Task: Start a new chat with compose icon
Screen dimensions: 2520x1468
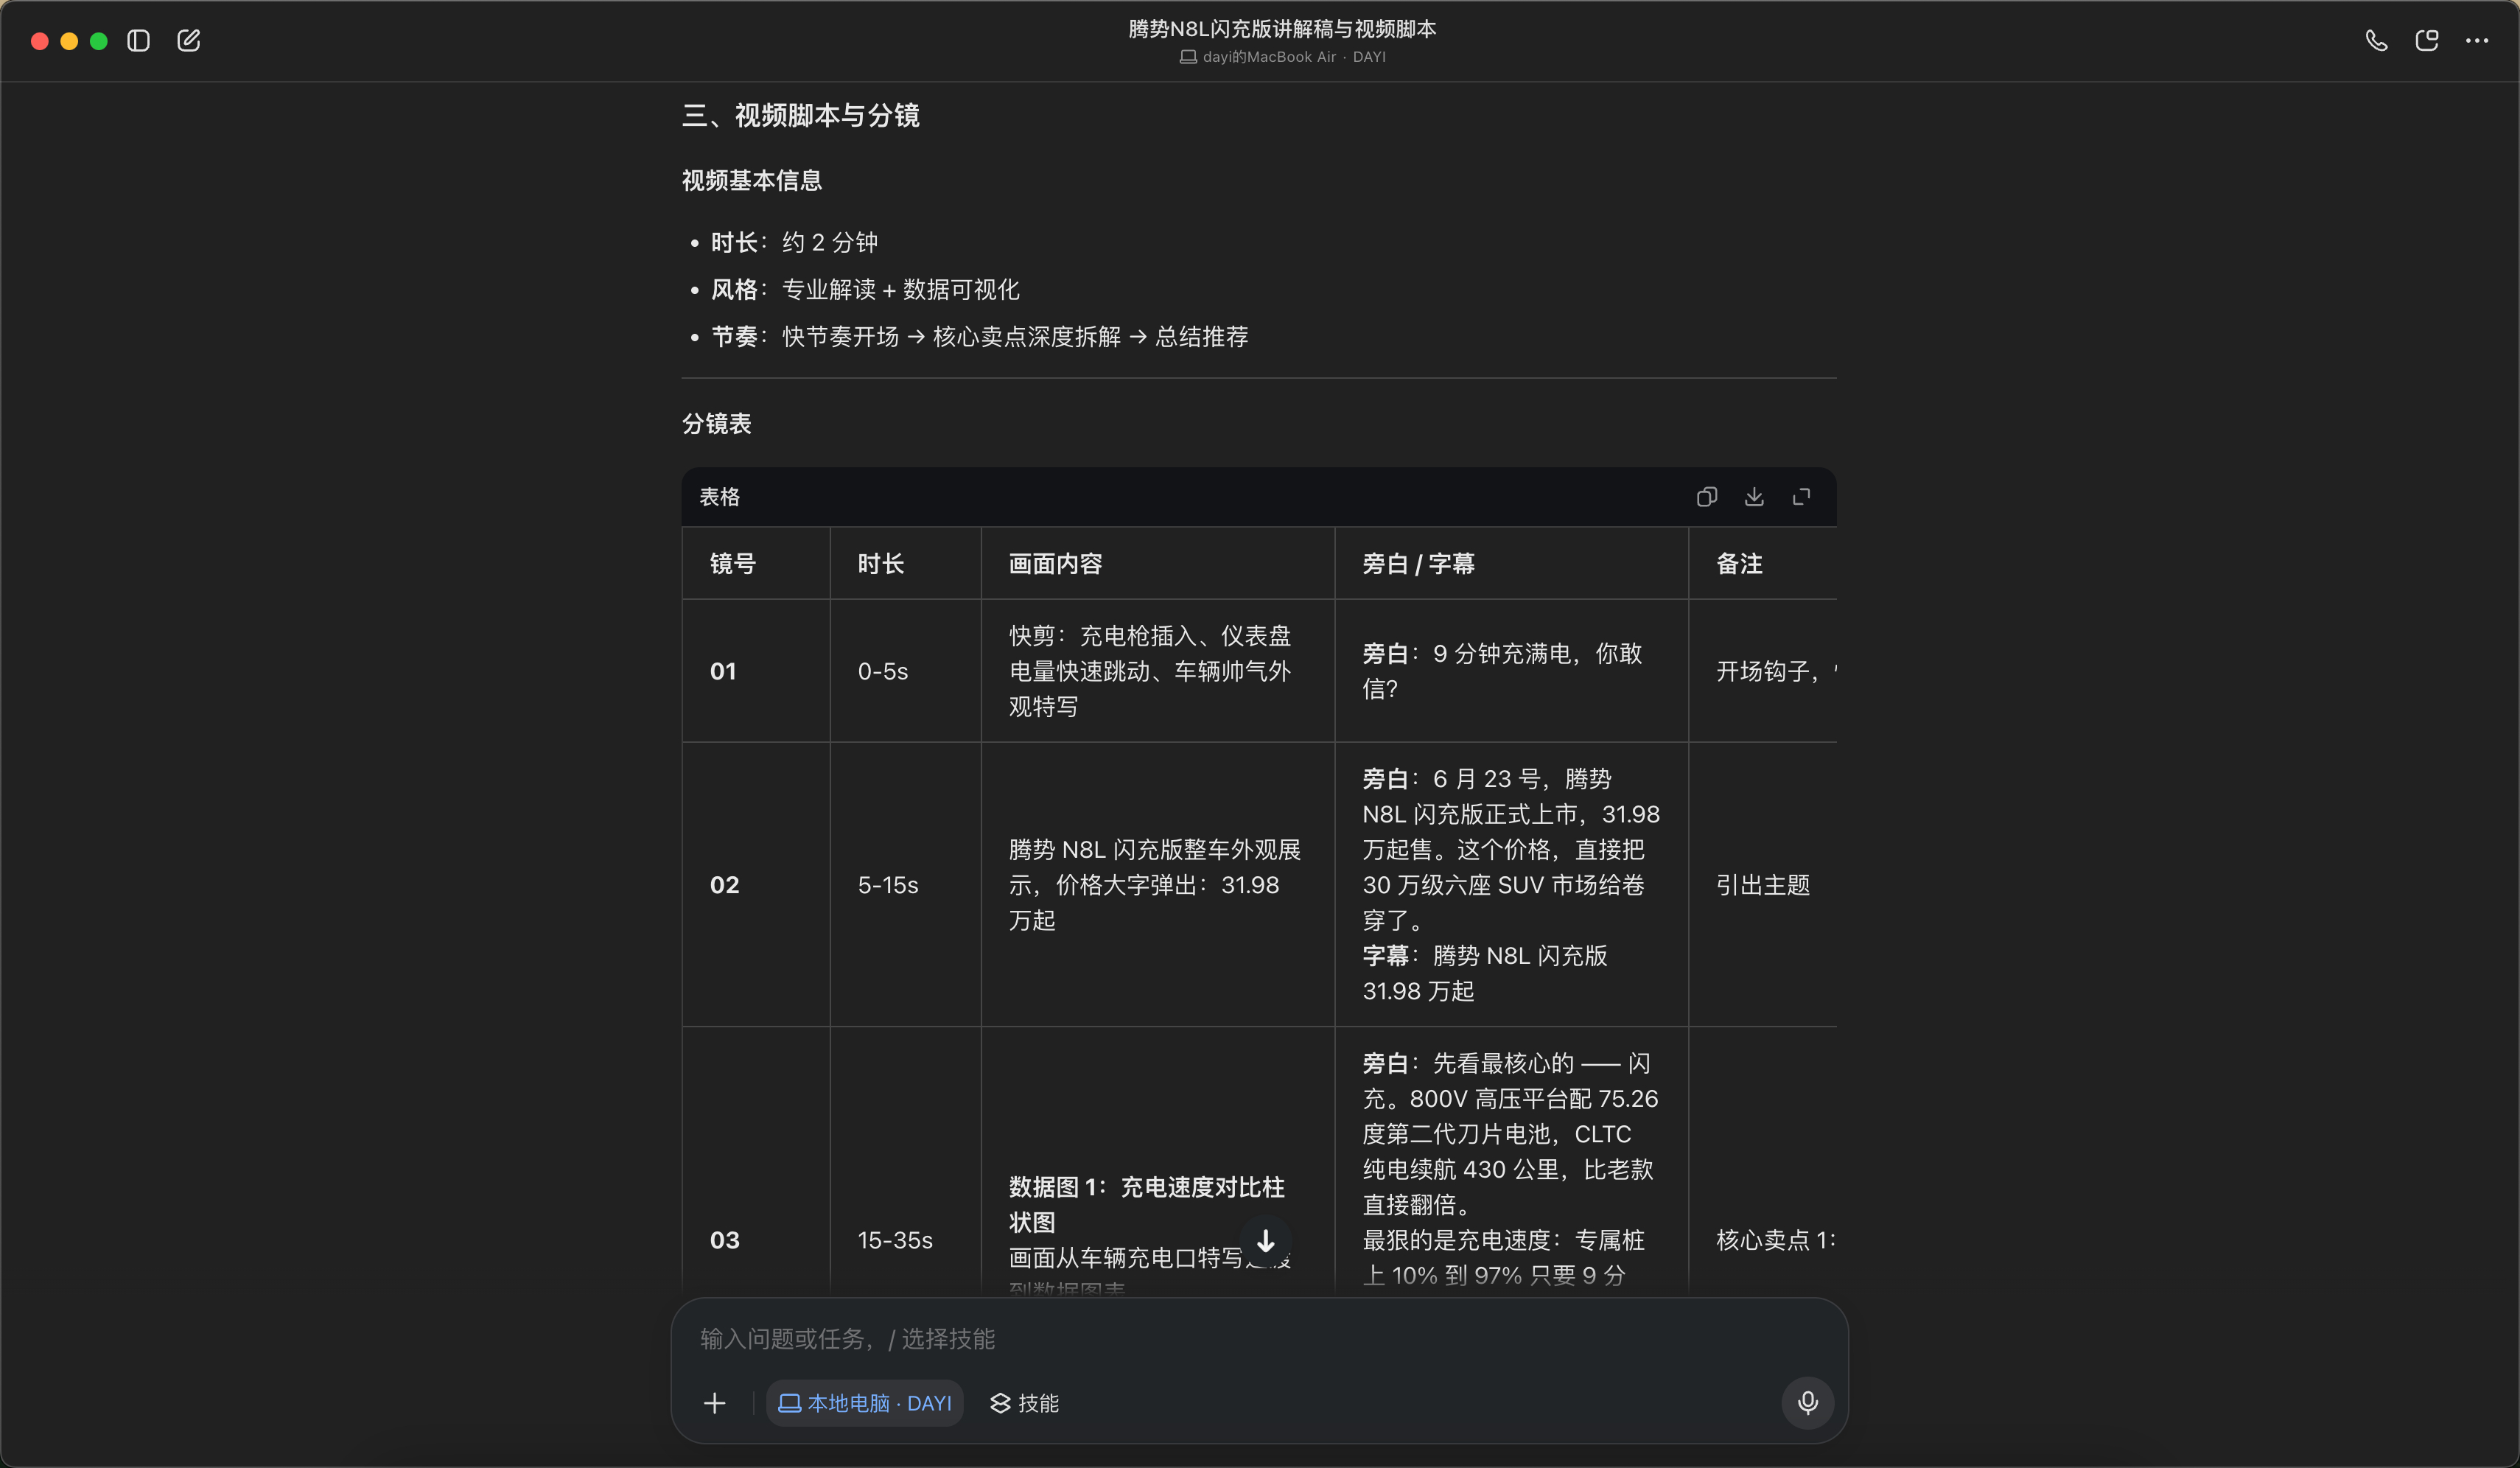Action: point(188,41)
